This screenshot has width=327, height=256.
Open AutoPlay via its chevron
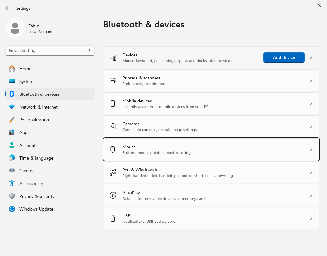pos(311,195)
